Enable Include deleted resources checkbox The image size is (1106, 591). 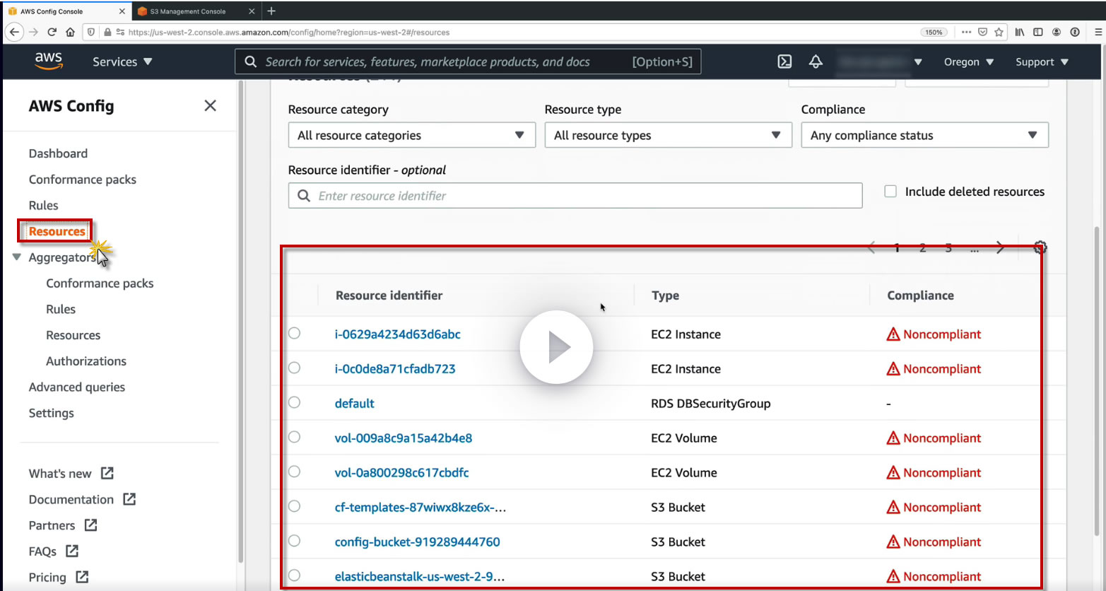coord(890,192)
